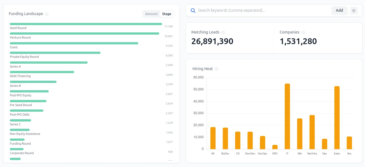Click the 3,395 Series B count
This screenshot has width=365, height=167.
click(169, 84)
